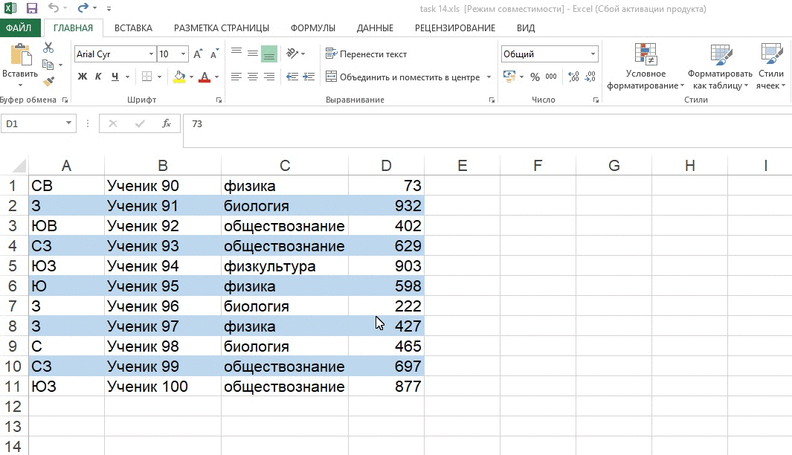Toggle bold formatting (Ж)
This screenshot has height=455, width=792.
(x=82, y=77)
